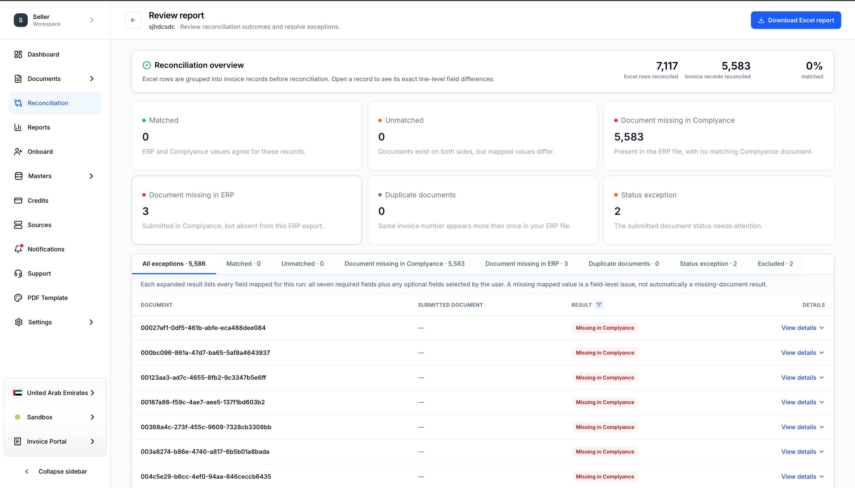Switch to Document missing in Complyance tab
This screenshot has height=488, width=855.
pyautogui.click(x=405, y=264)
